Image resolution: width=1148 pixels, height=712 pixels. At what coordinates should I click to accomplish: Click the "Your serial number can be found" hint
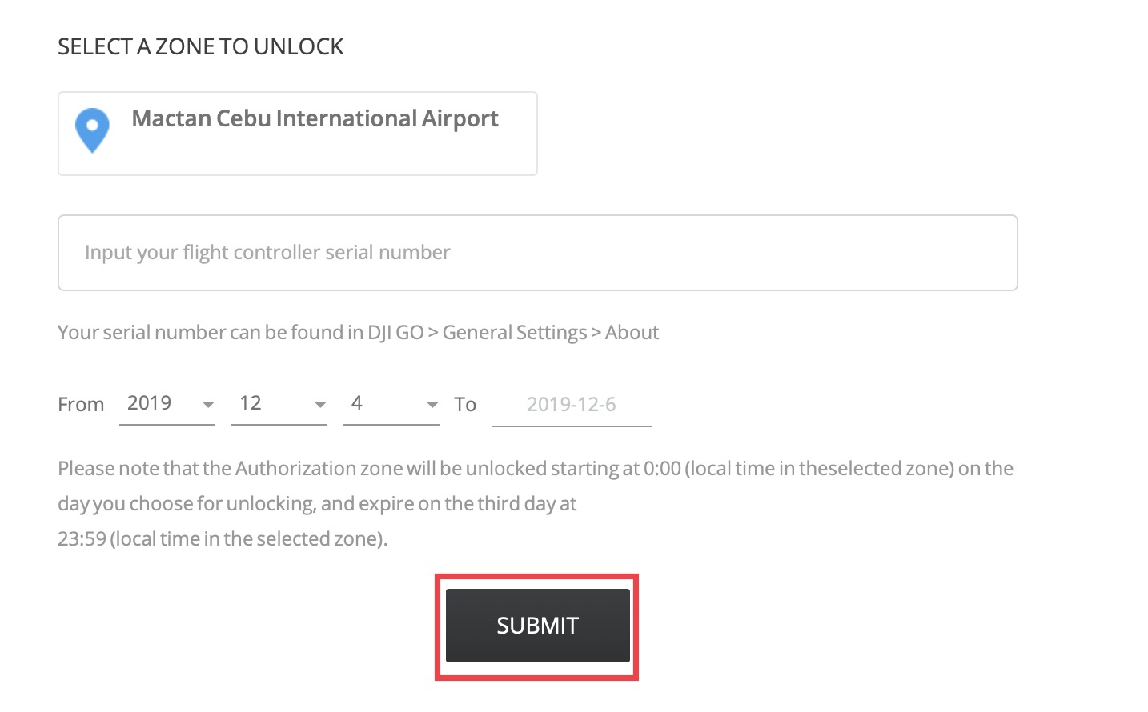pos(208,333)
